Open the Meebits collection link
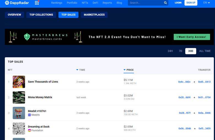 36,115
